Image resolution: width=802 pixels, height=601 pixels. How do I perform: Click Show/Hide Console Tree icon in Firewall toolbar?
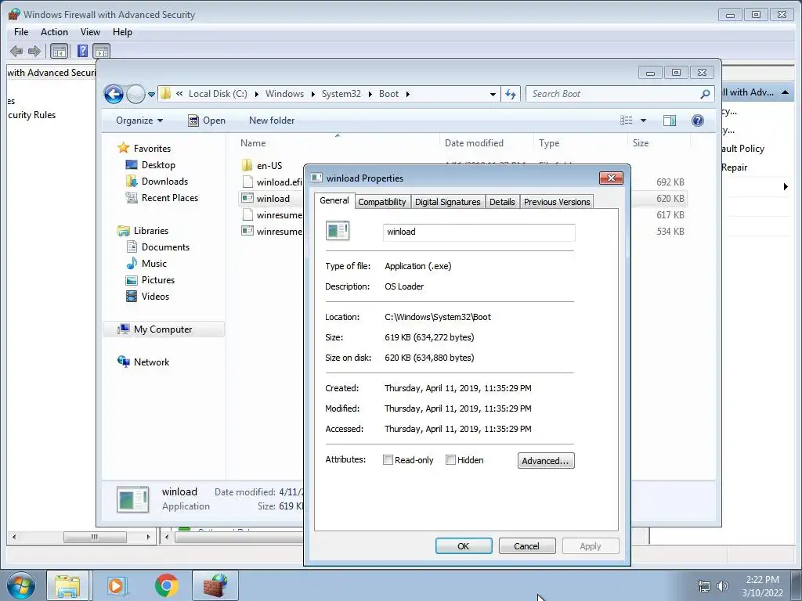[60, 51]
